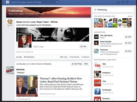
Task: Open account dropdown arrow in top bar
Action: [133, 2]
